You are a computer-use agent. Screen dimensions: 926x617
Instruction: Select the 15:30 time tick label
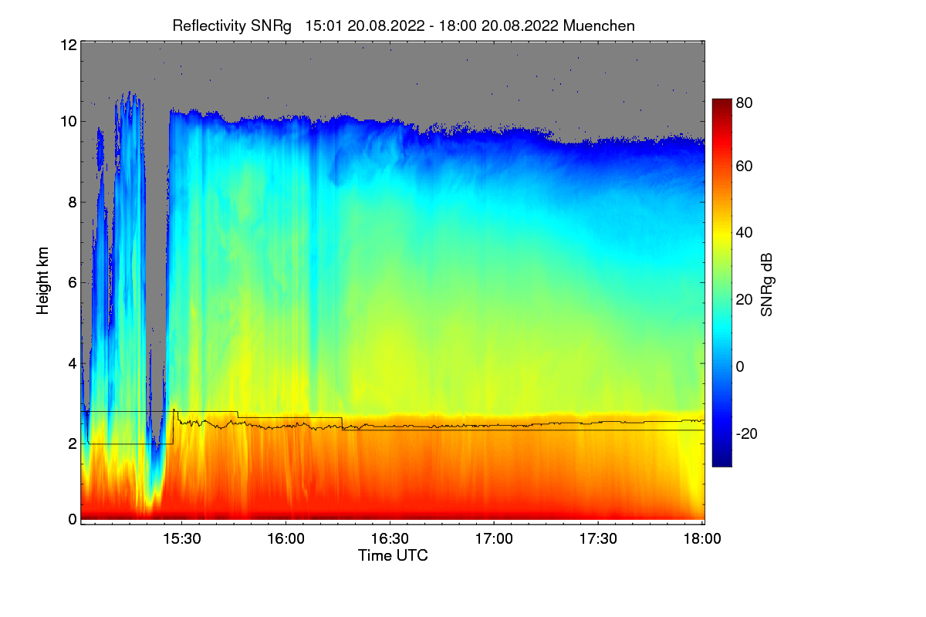(182, 540)
